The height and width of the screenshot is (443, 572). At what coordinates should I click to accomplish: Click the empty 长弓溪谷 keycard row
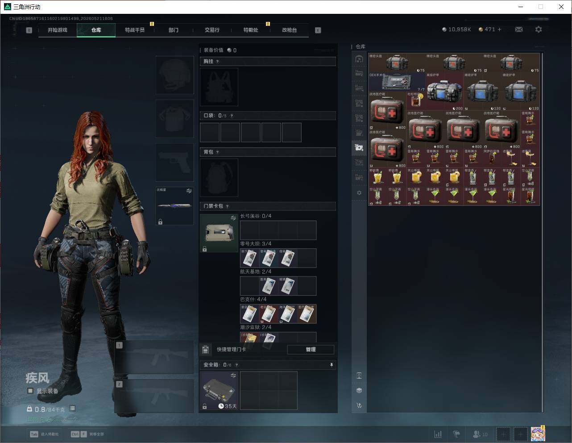click(278, 230)
